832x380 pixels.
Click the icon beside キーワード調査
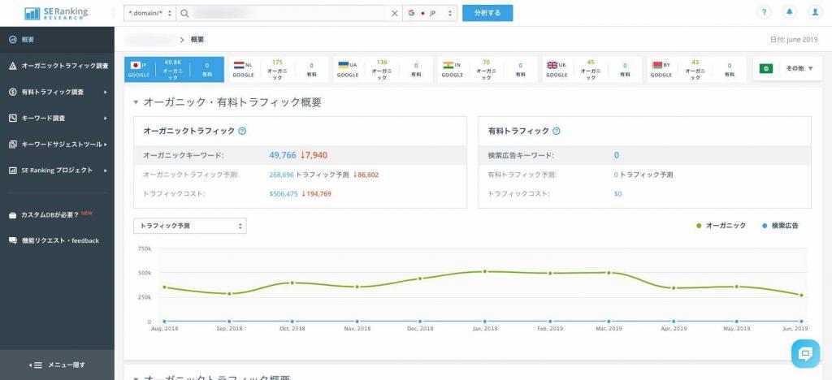pos(13,118)
